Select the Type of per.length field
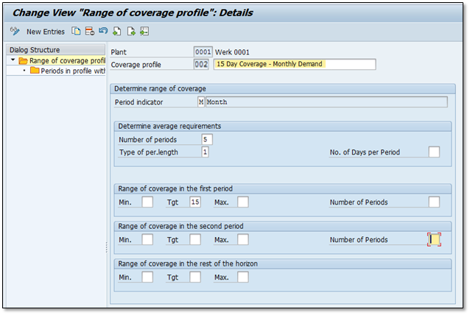470x315 pixels. coord(206,152)
